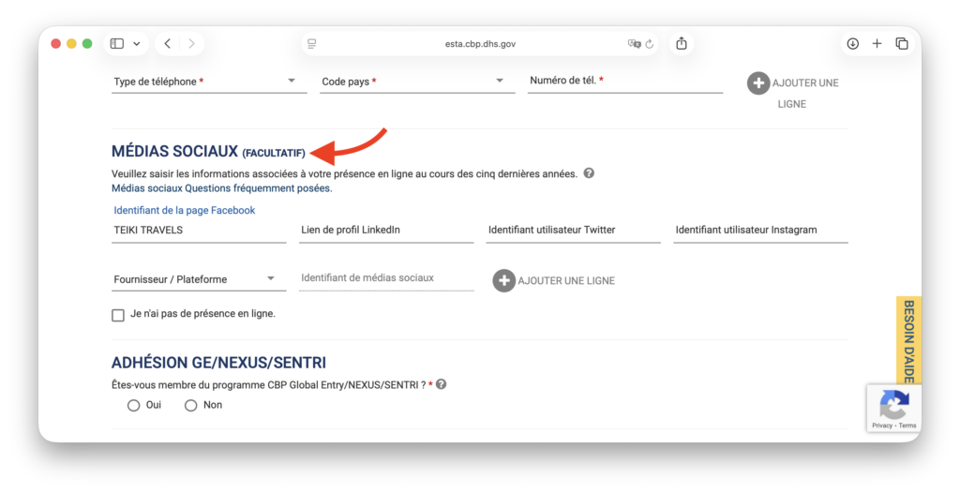The width and height of the screenshot is (960, 493).
Task: Click the 'Lien de profil LinkedIn' field
Action: coord(386,231)
